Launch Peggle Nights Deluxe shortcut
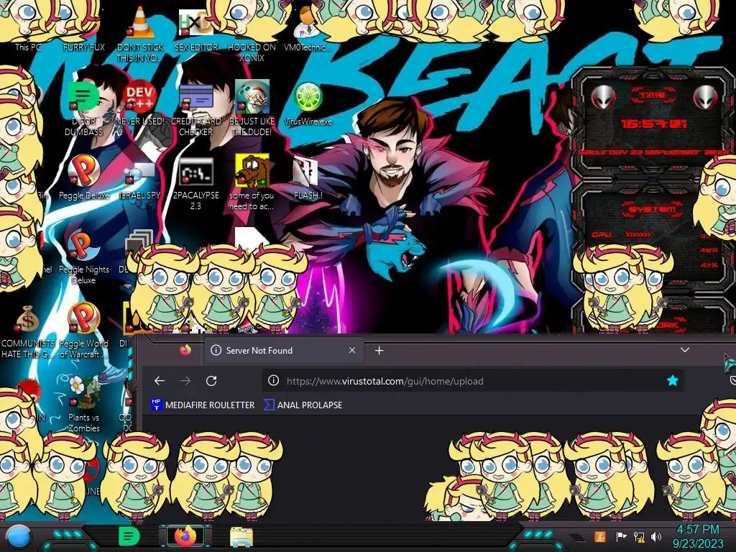The height and width of the screenshot is (552, 736). pyautogui.click(x=84, y=257)
